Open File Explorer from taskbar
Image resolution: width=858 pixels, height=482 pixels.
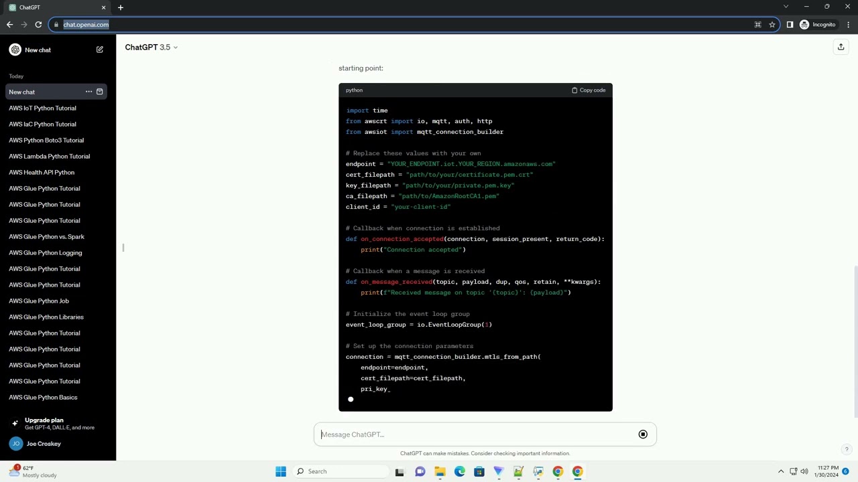click(x=440, y=471)
